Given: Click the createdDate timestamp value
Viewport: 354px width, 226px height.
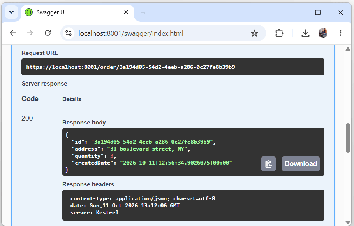Looking at the screenshot, I should click(176, 163).
